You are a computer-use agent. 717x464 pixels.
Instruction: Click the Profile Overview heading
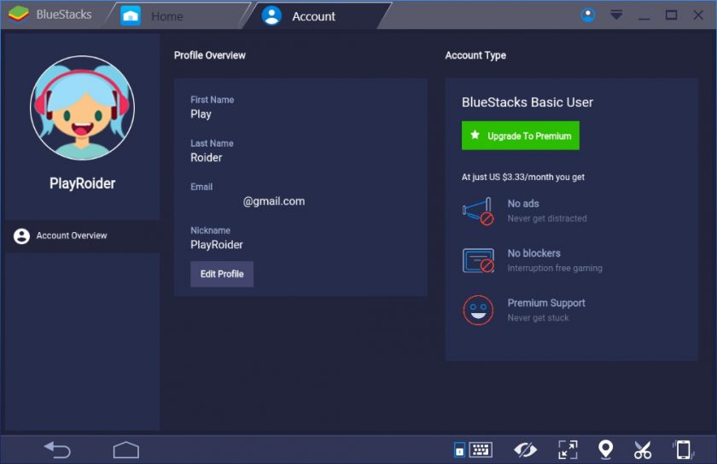(210, 55)
